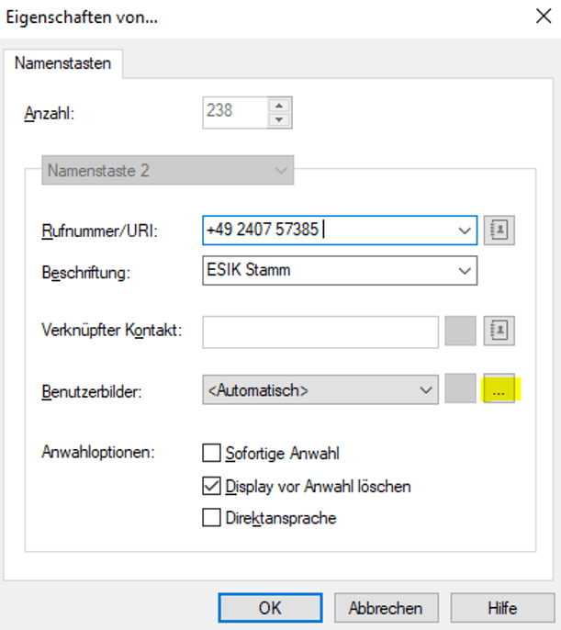This screenshot has height=630, width=561.
Task: Open the Beschriftung dropdown list
Action: click(x=464, y=271)
